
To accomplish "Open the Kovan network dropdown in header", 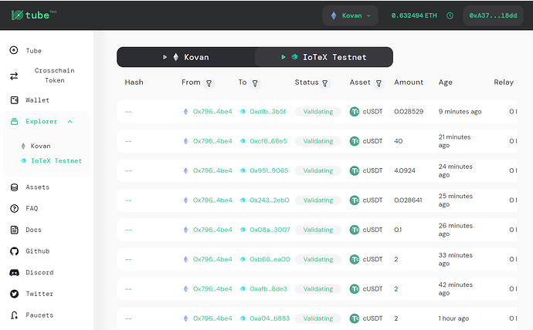I will click(x=350, y=15).
